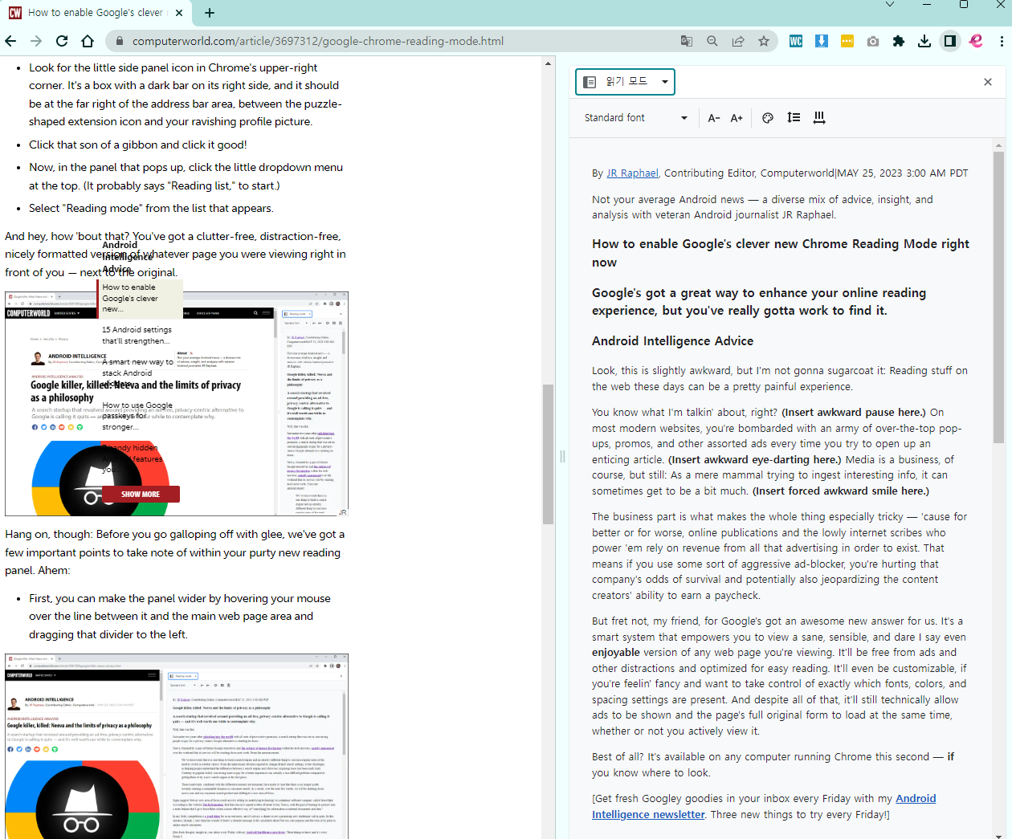
Task: Open the 읽기 모드 side panel dropdown
Action: (626, 82)
